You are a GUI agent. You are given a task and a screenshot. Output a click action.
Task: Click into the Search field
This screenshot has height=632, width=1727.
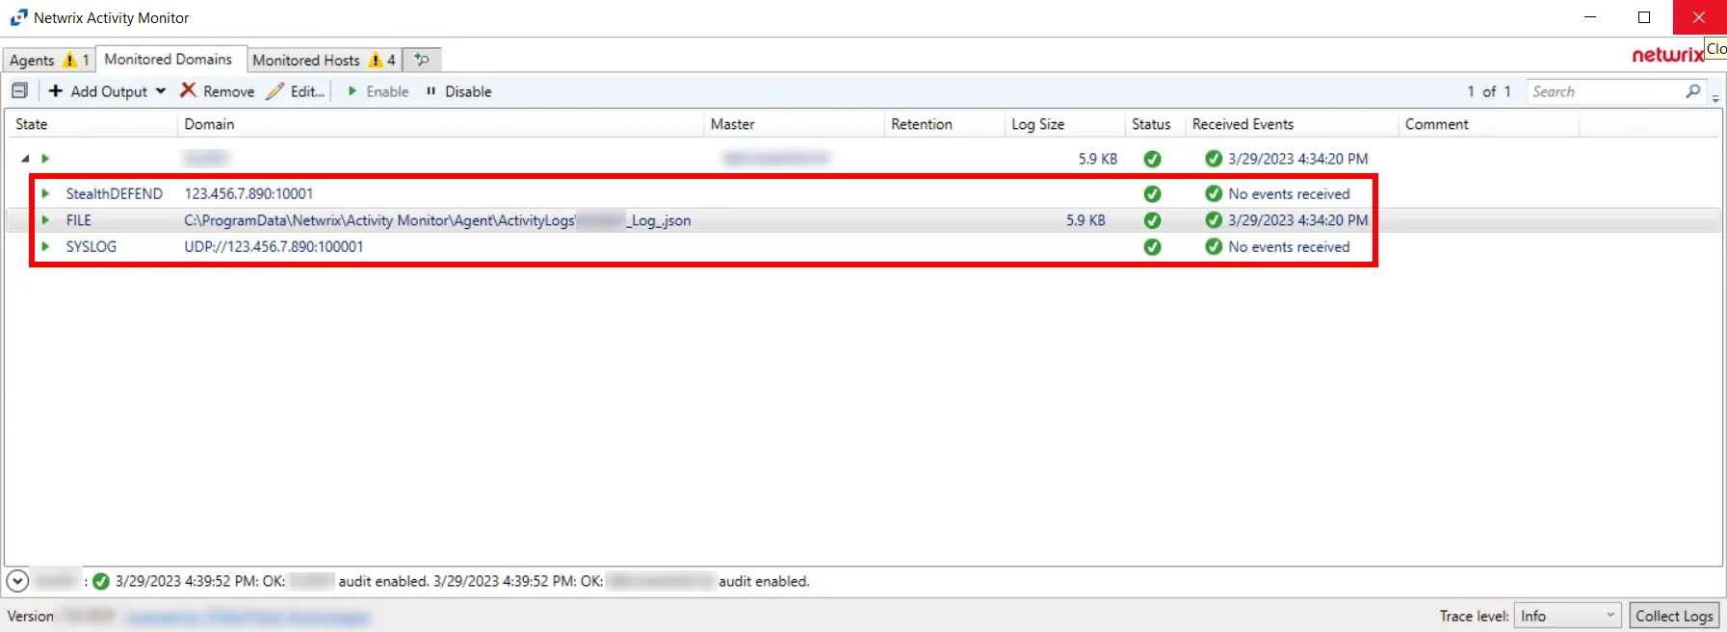pyautogui.click(x=1606, y=91)
